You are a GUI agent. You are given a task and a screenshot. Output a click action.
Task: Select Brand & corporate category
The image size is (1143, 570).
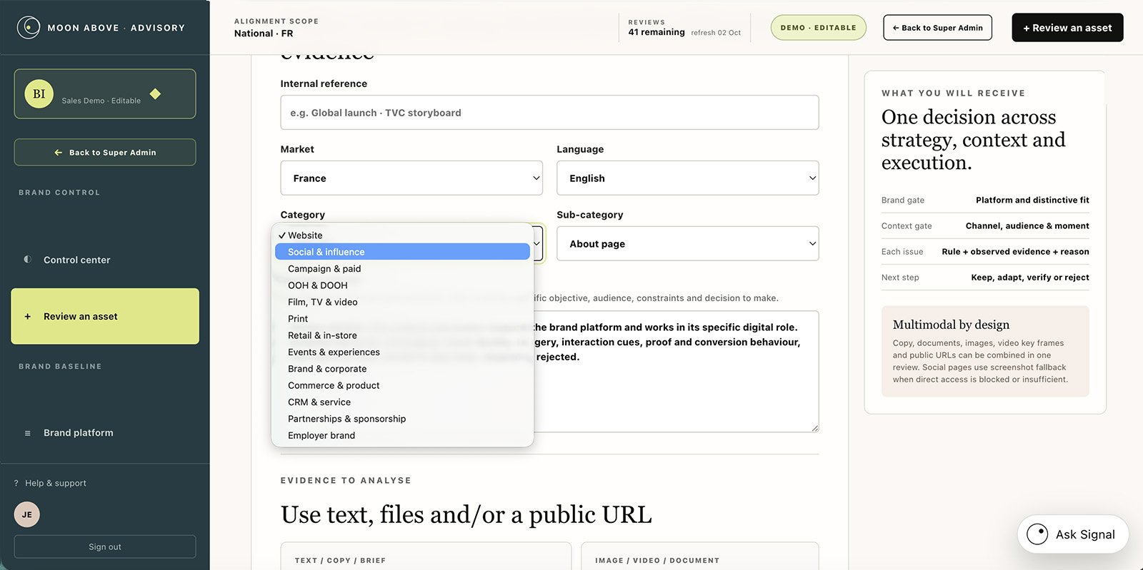click(x=402, y=369)
